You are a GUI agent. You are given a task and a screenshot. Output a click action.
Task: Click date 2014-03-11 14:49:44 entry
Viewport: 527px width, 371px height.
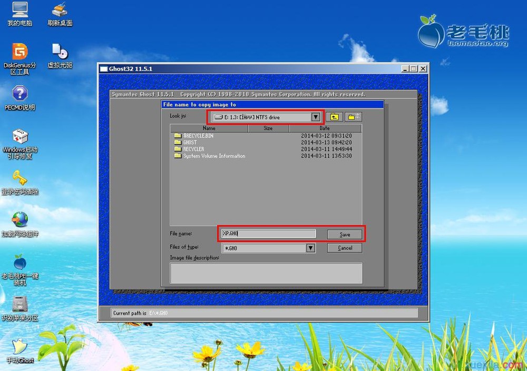point(326,149)
